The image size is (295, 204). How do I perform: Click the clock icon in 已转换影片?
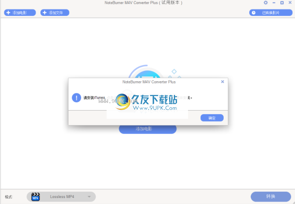pyautogui.click(x=254, y=13)
